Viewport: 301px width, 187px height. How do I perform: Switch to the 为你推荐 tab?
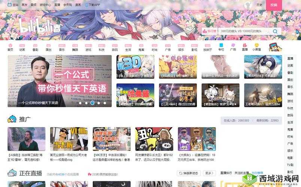(x=257, y=173)
